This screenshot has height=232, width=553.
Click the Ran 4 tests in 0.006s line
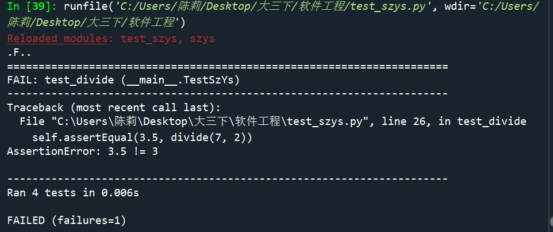coord(73,193)
